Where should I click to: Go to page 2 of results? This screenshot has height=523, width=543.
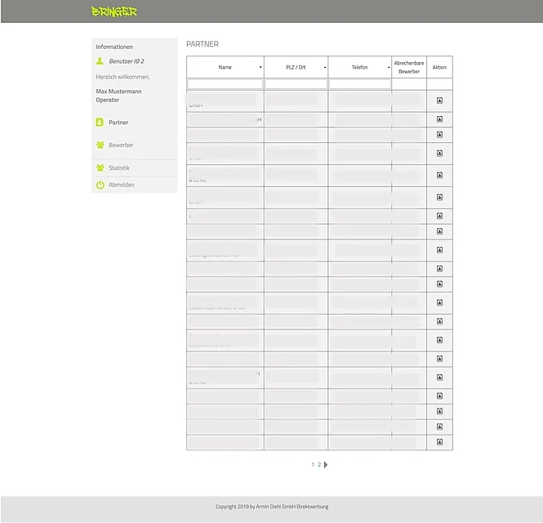[319, 465]
